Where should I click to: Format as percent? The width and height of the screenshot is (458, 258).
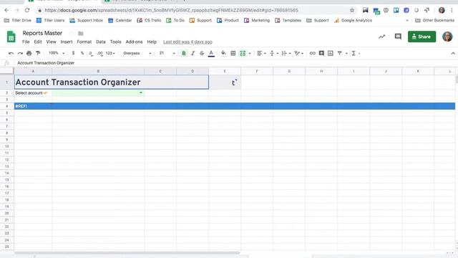tap(82, 53)
